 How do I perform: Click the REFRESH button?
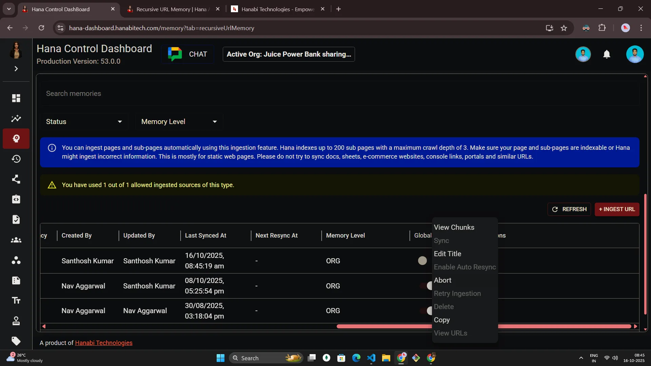[x=569, y=209]
